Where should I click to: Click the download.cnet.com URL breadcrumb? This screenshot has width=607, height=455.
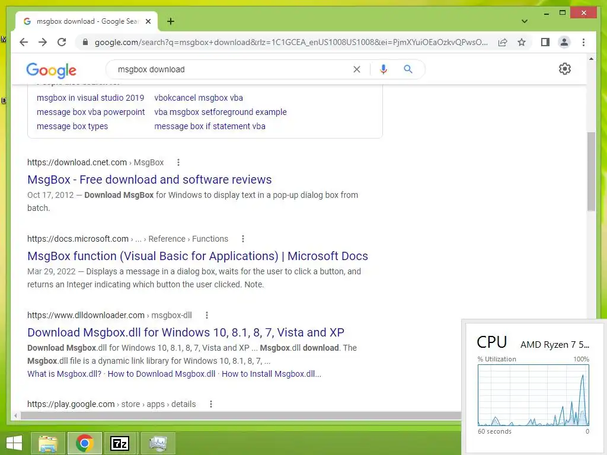[95, 162]
